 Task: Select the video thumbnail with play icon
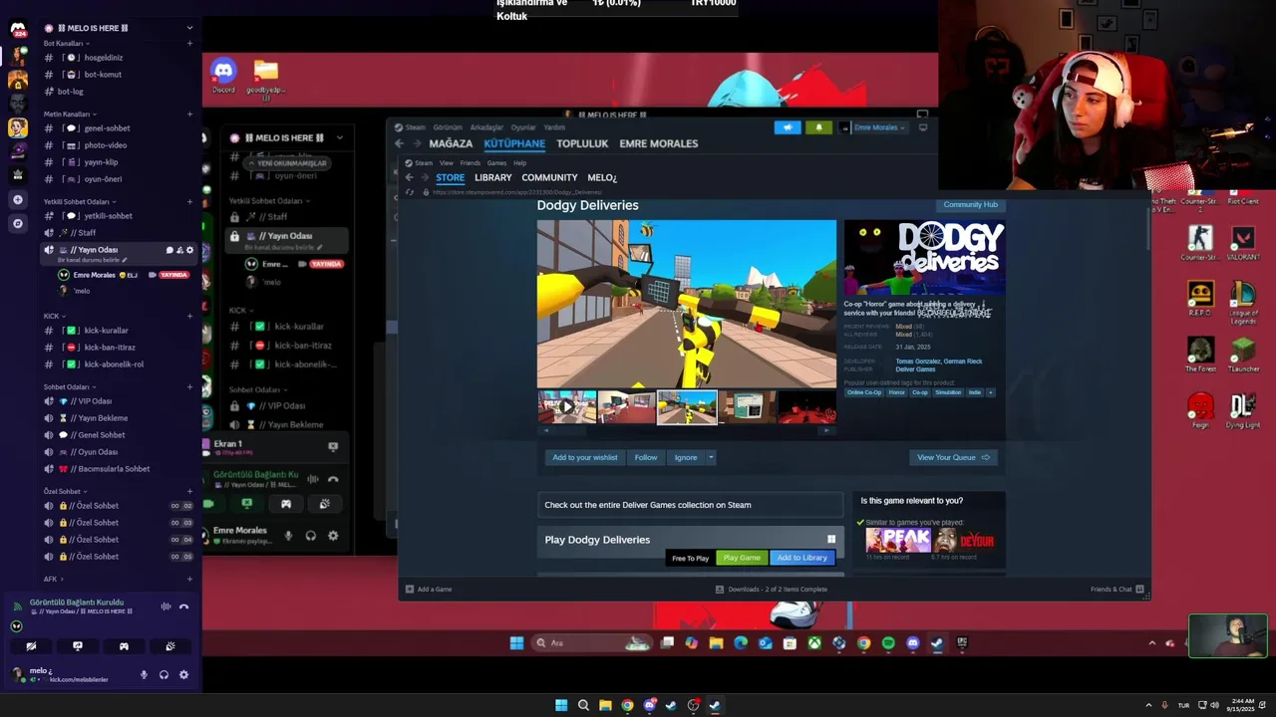(x=567, y=407)
